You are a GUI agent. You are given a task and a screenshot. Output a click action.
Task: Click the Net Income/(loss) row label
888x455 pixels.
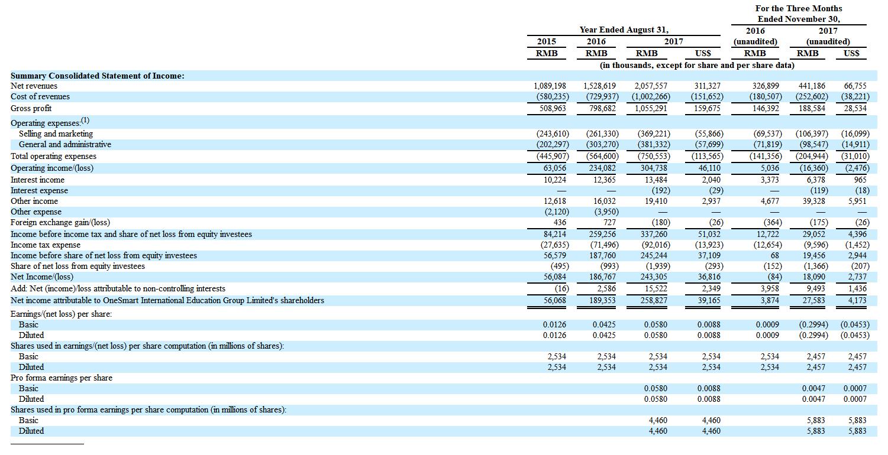42,277
